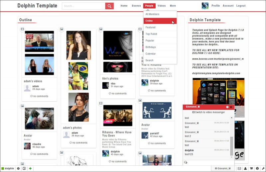Click the speech bubbles icon in chat input
The width and height of the screenshot is (266, 172).
[186, 162]
